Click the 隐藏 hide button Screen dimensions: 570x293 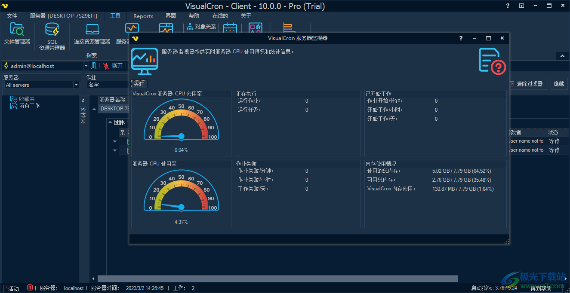[559, 84]
